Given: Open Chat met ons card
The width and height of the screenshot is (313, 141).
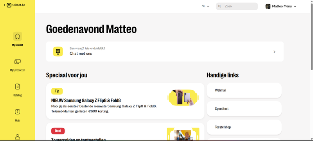Looking at the screenshot, I should point(165,52).
